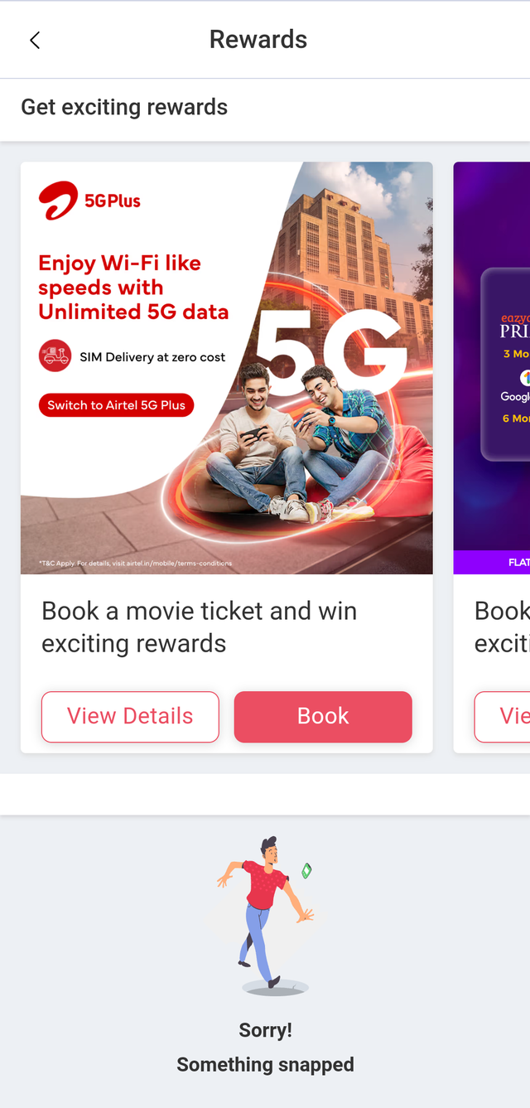Tap the Rewards page title
The width and height of the screenshot is (530, 1108).
click(258, 40)
